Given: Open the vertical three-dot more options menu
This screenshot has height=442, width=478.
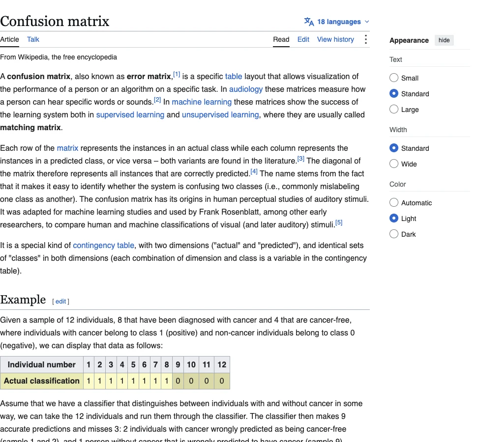Looking at the screenshot, I should click(365, 39).
